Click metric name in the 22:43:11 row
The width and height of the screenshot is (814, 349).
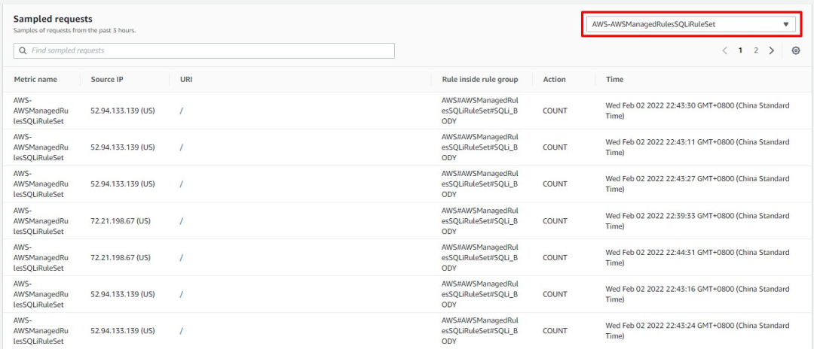coord(41,147)
